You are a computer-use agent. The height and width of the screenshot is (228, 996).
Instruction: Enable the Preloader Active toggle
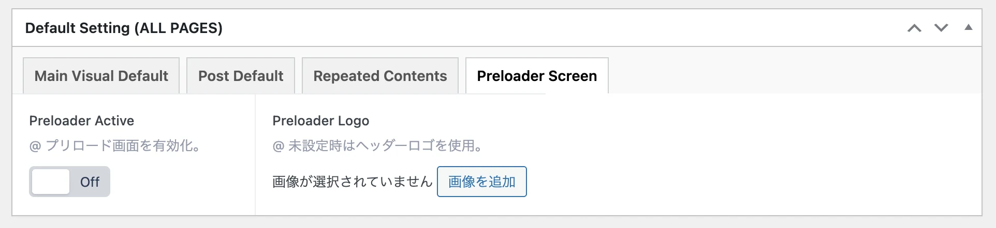(69, 182)
